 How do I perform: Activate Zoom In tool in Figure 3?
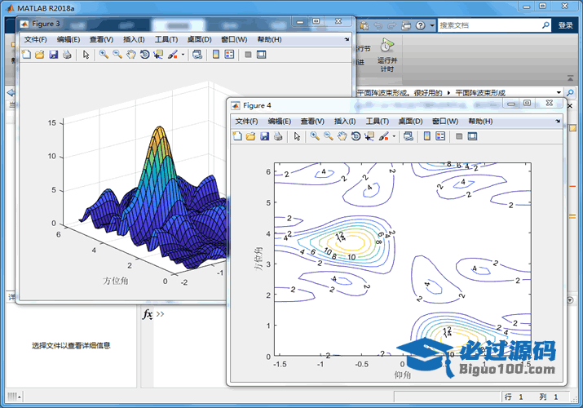click(x=104, y=55)
